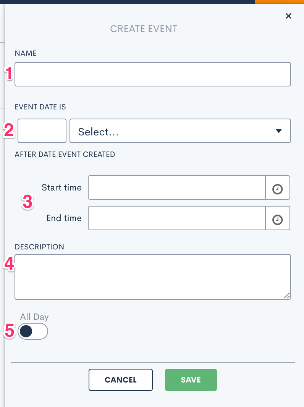Close the Create Event panel with X
Viewport: 304px width, 407px height.
pos(288,16)
